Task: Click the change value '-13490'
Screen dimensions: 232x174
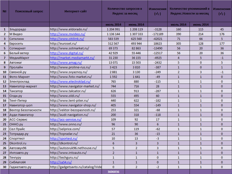Action: tap(157, 48)
